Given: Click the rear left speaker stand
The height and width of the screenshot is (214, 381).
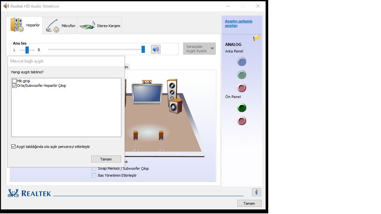Looking at the screenshot, I should tap(136, 141).
